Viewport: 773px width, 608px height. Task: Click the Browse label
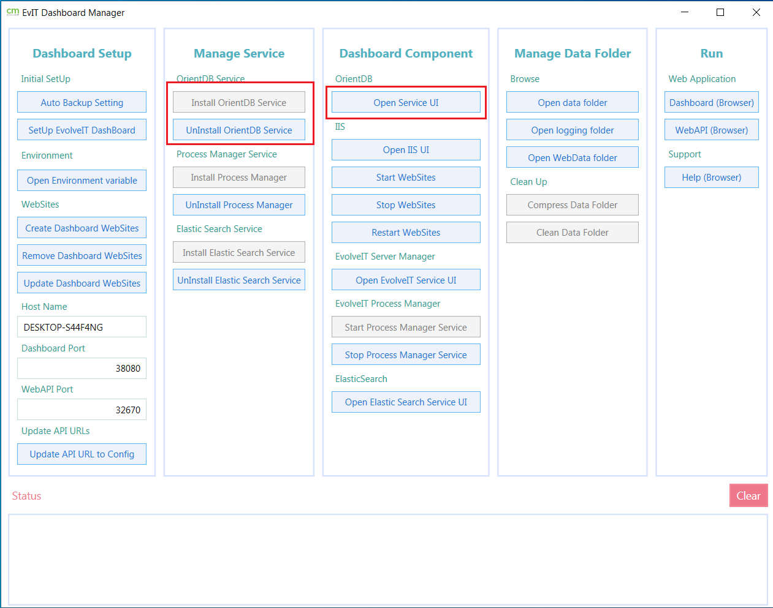pos(525,78)
